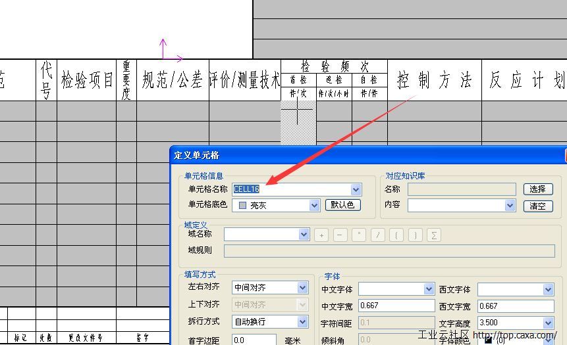Click the 西文字宽 0.667 field
This screenshot has width=567, height=345.
point(516,306)
